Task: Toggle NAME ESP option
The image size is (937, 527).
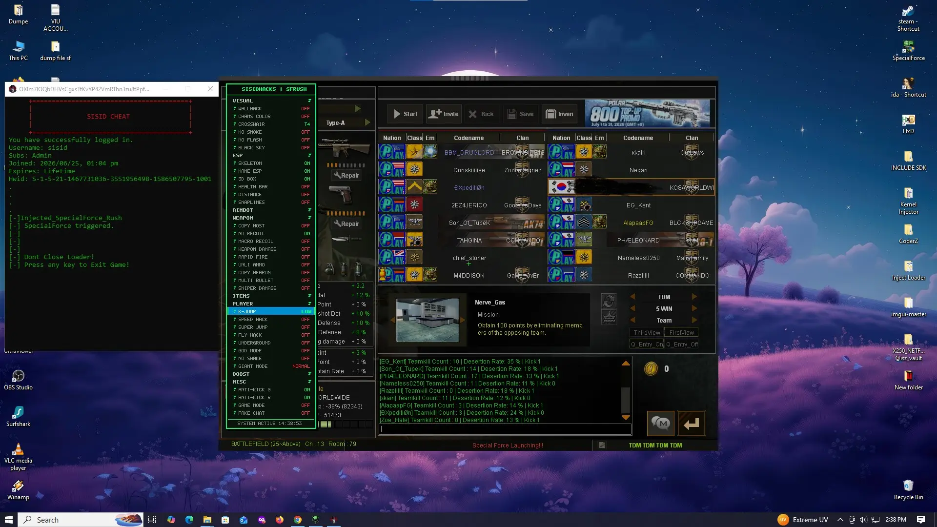Action: pos(271,171)
